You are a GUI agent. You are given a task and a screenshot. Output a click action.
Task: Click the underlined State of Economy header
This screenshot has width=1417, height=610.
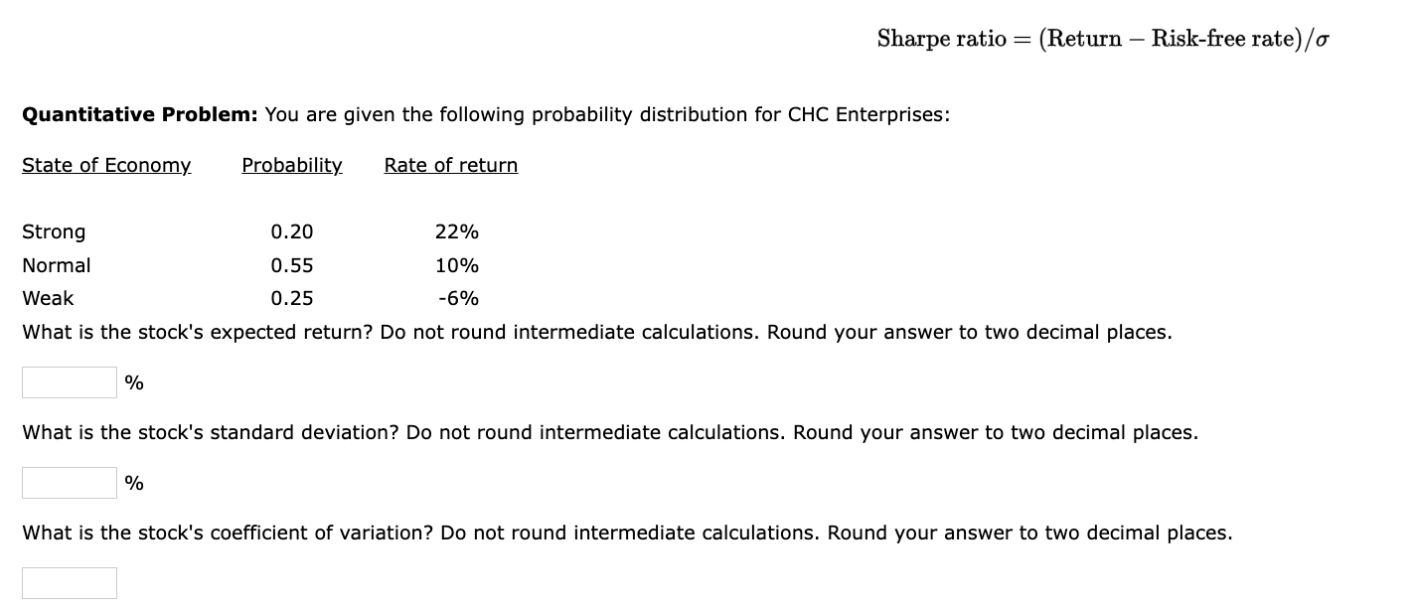[106, 165]
